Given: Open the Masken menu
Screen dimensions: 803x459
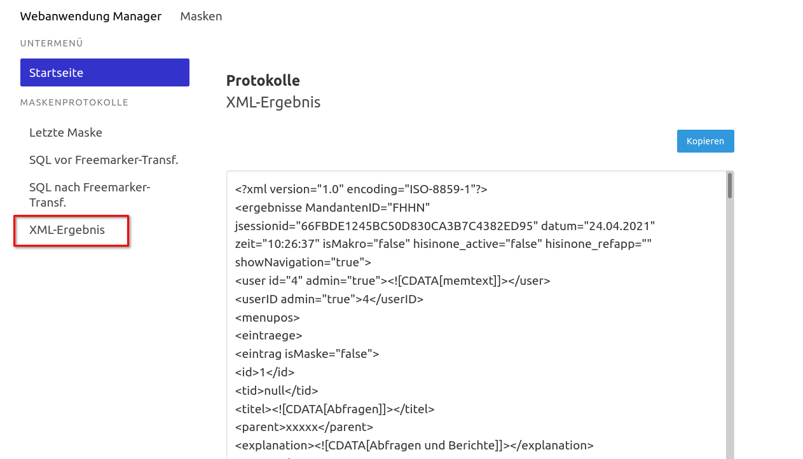Looking at the screenshot, I should [201, 16].
